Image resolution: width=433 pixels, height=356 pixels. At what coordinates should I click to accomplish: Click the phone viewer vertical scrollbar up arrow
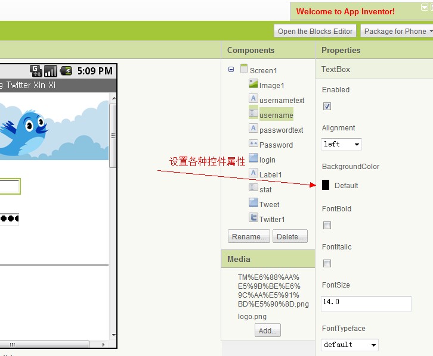113,98
